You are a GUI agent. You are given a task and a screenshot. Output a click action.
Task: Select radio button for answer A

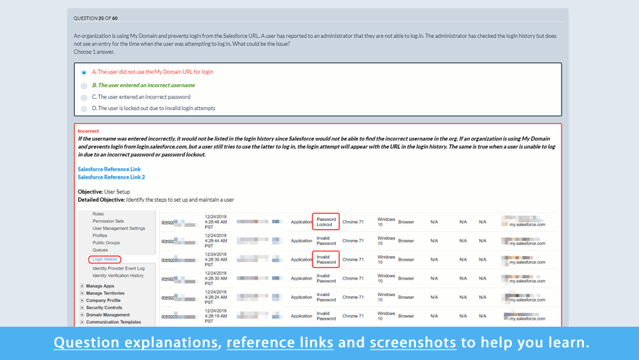84,73
